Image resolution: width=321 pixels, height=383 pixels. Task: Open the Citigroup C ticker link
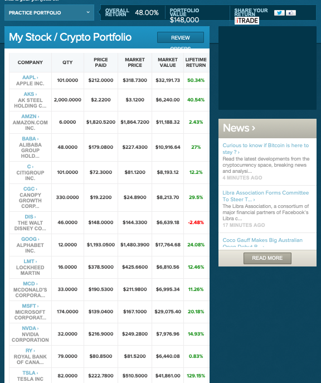[x=30, y=167]
